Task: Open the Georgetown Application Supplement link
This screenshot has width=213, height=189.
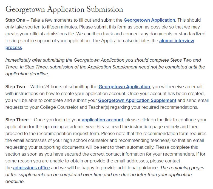Action: tap(137, 100)
